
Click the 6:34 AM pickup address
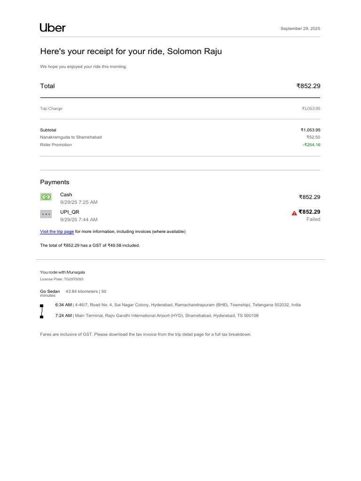(178, 305)
